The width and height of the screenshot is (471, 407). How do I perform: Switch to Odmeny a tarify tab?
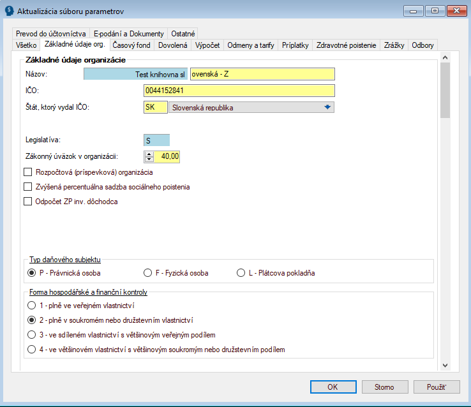[x=251, y=45]
